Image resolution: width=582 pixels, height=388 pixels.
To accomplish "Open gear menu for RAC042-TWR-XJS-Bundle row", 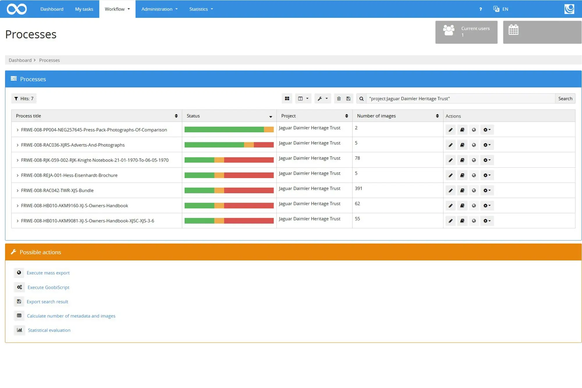I will coord(487,190).
